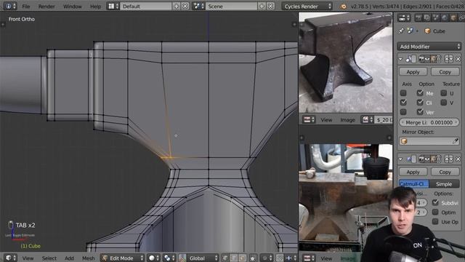Open the Render menu
Screen dimensions: 465x262
point(46,7)
